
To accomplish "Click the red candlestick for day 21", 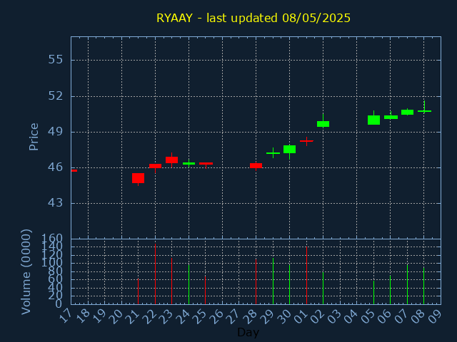I will pos(138,178).
